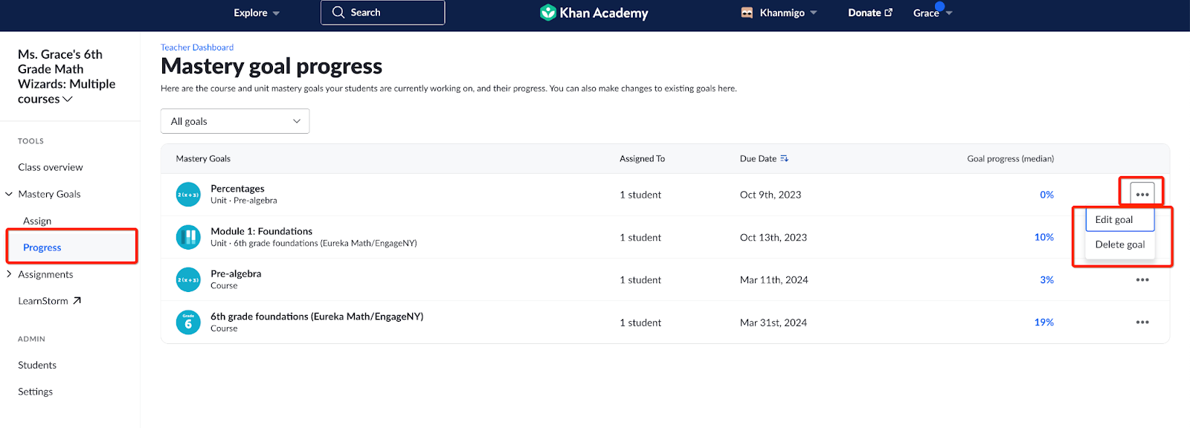Viewport: 1190px width, 428px height.
Task: Collapse the Mastery Goals sidebar section
Action: click(9, 194)
